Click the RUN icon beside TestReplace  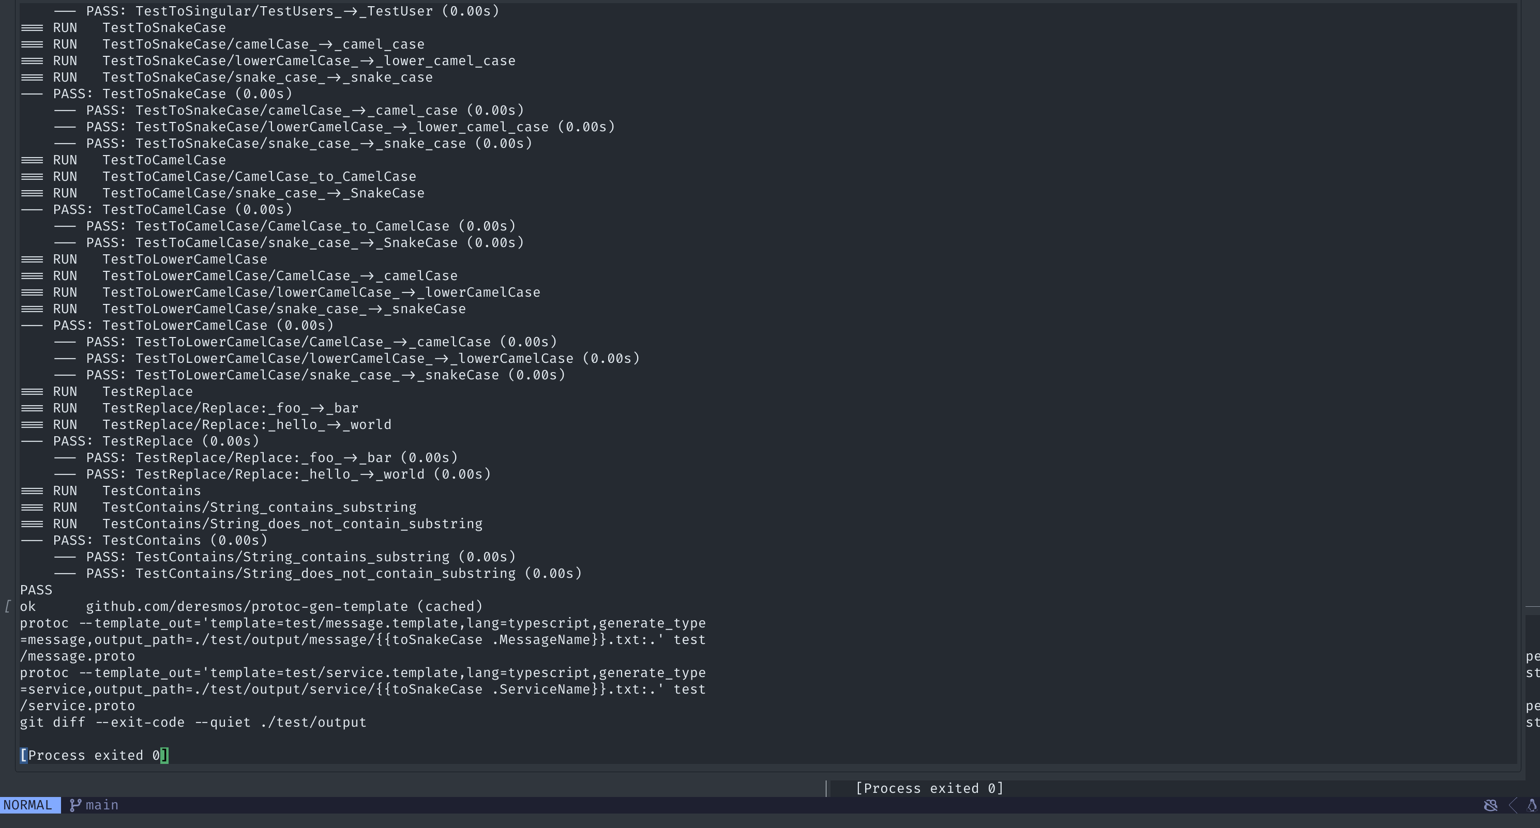[x=32, y=391]
